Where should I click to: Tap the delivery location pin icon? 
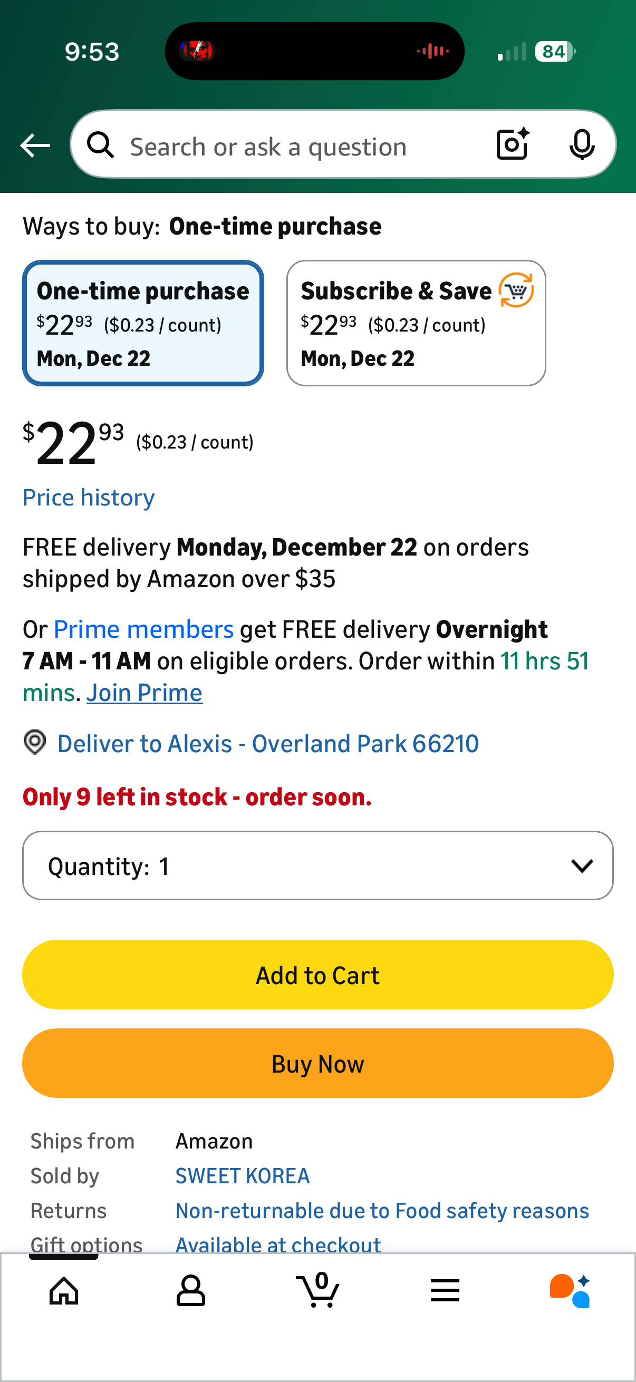35,743
